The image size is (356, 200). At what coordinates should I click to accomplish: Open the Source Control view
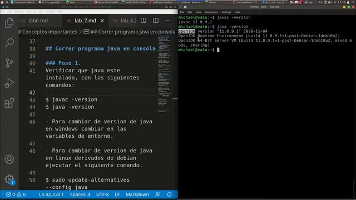[9, 63]
